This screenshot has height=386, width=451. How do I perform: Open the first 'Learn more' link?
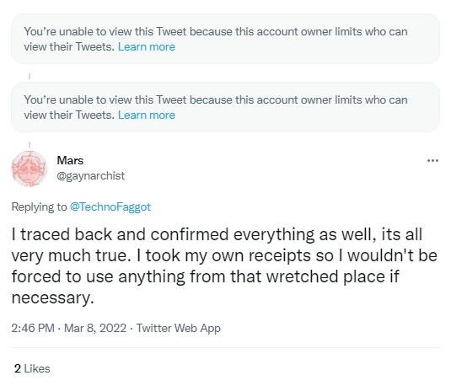147,46
